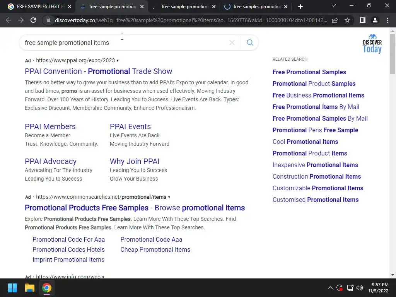Click the magnifier search icon
Viewport: 396px width, 297px height.
tap(250, 43)
